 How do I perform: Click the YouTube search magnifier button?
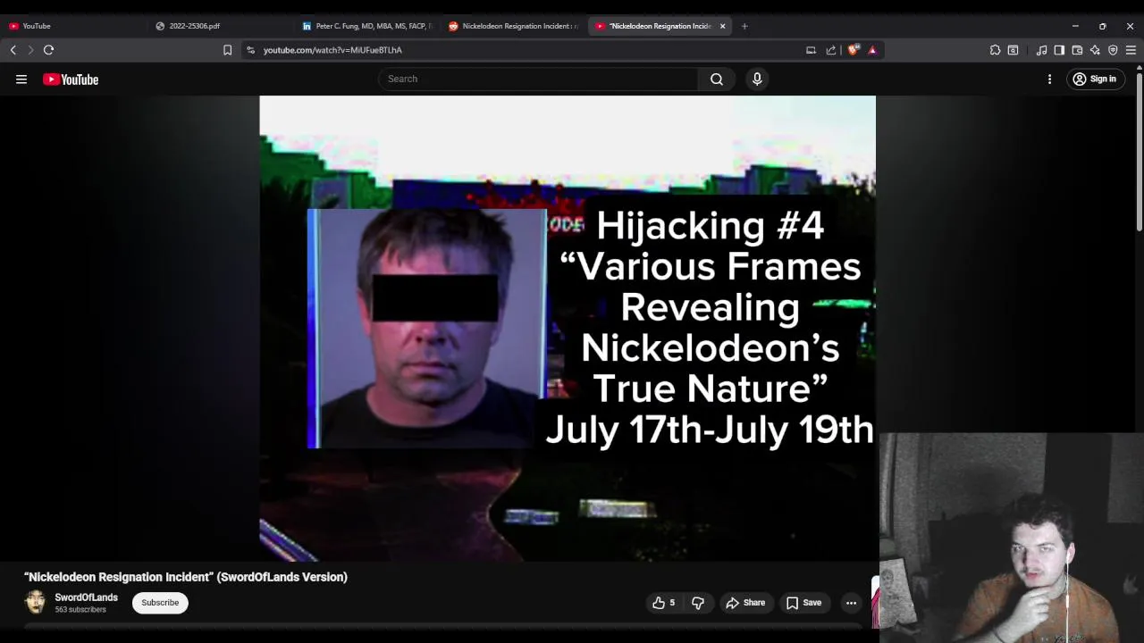tap(717, 79)
